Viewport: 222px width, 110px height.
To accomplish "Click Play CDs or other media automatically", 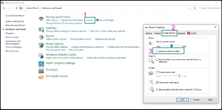I will coord(108,31).
